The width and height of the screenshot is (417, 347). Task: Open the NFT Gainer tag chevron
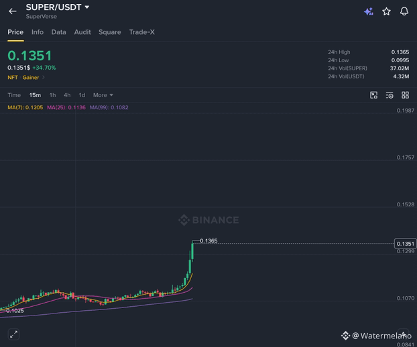(44, 78)
